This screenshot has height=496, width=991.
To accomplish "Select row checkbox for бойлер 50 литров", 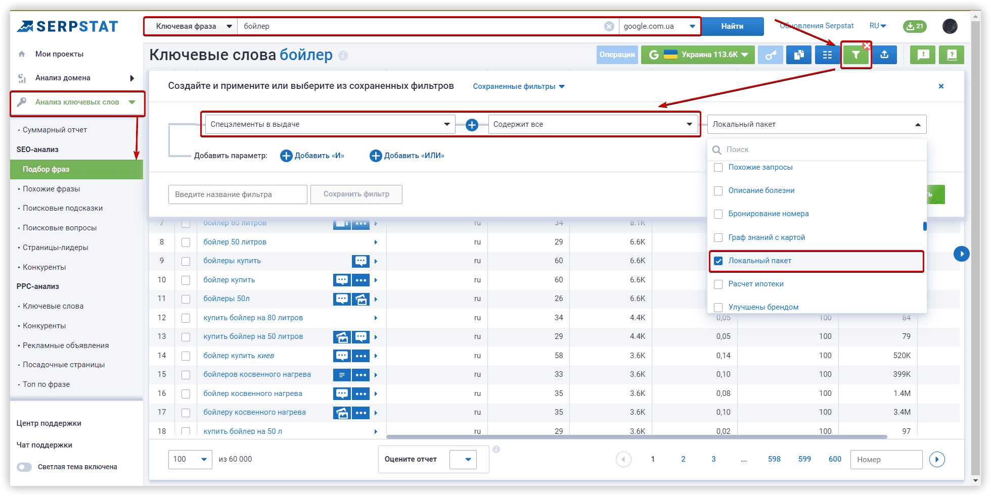I will tap(186, 242).
